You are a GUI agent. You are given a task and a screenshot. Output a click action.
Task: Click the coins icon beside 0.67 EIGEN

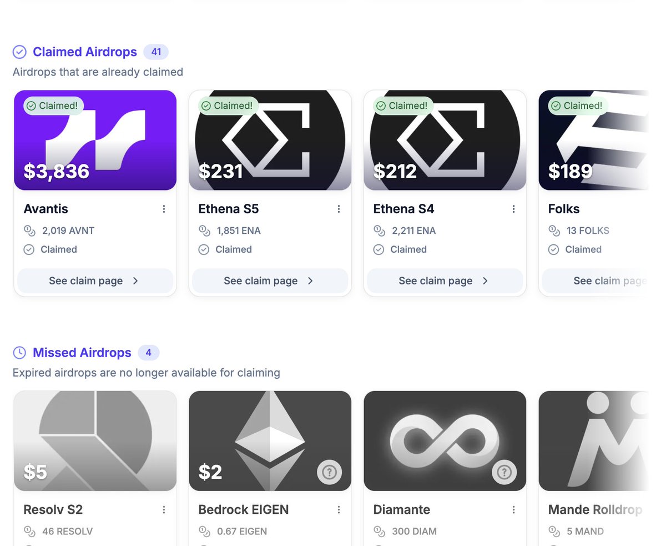tap(204, 532)
